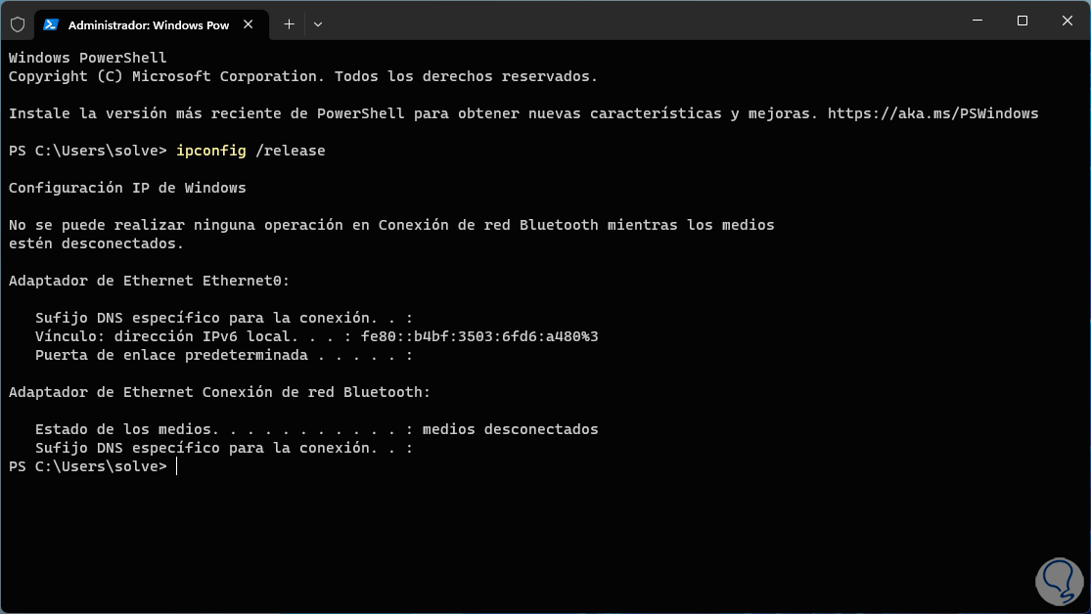Viewport: 1091px width, 614px height.
Task: Click 'Sufijo DNS específico' line under Ethernet0
Action: [x=224, y=318]
